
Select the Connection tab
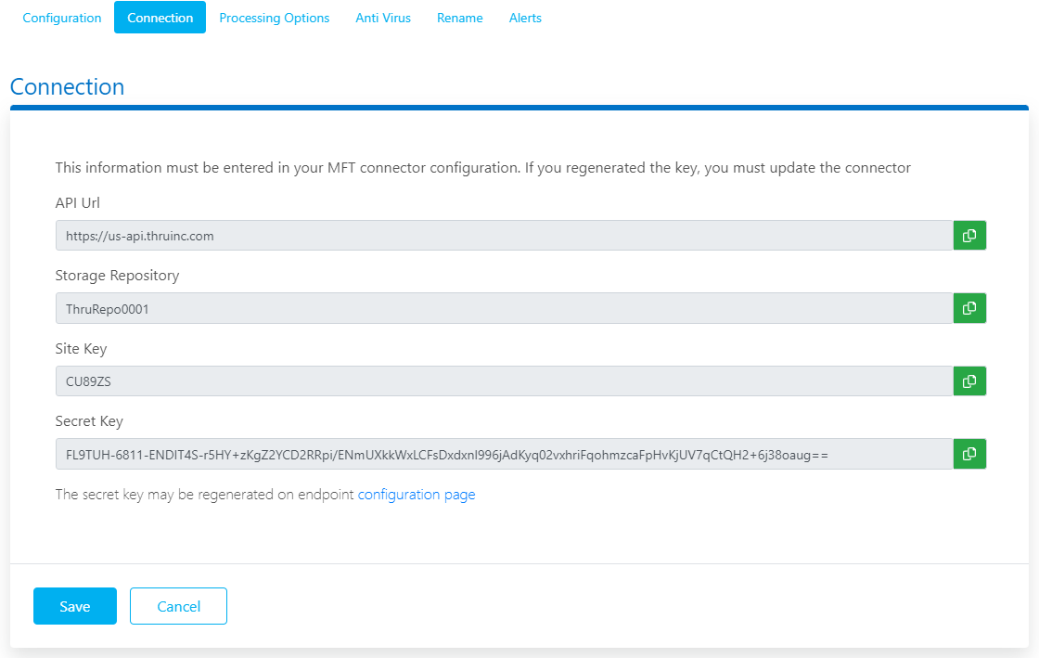tap(160, 17)
